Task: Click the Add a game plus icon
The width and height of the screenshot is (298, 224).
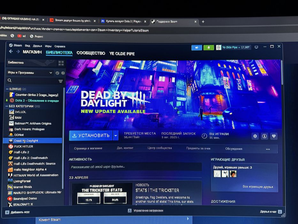Action: coord(7,212)
